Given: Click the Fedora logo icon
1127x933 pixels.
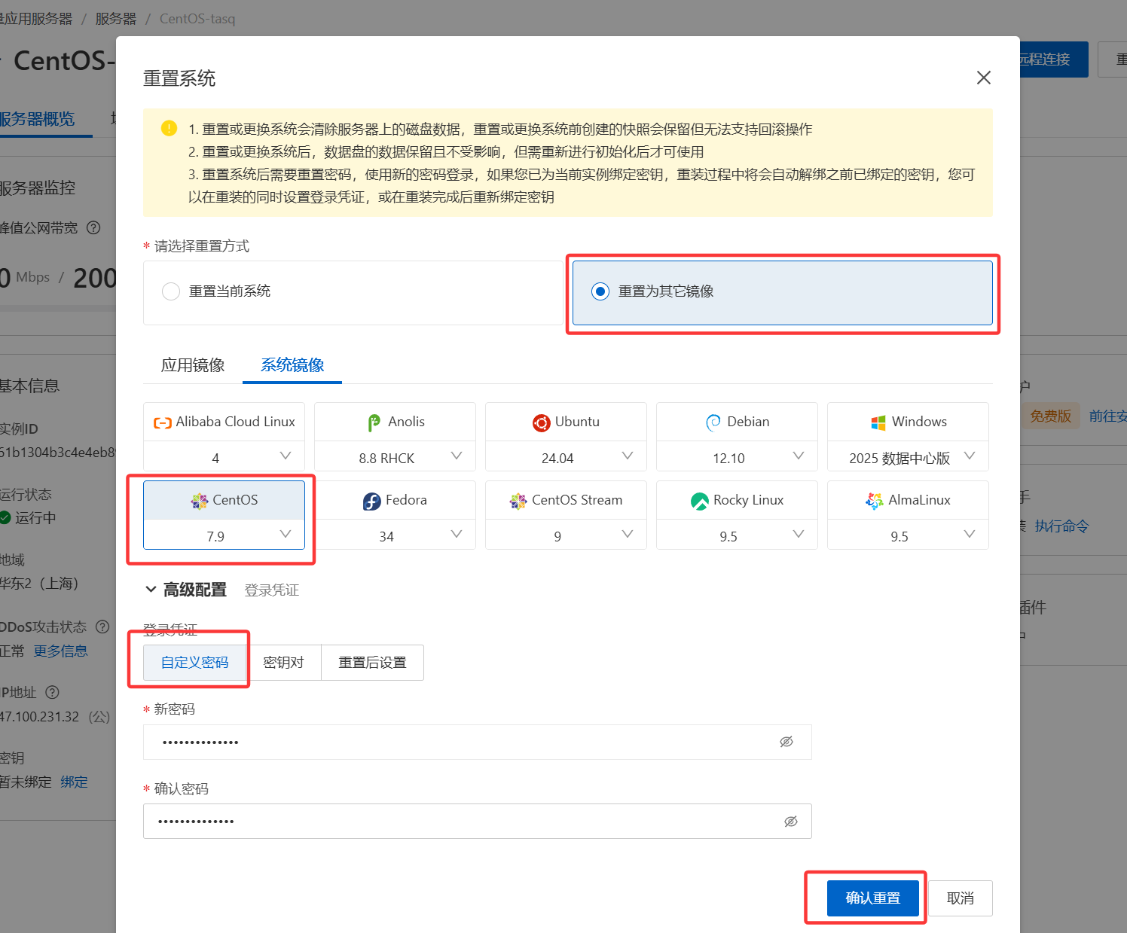Looking at the screenshot, I should (x=372, y=501).
